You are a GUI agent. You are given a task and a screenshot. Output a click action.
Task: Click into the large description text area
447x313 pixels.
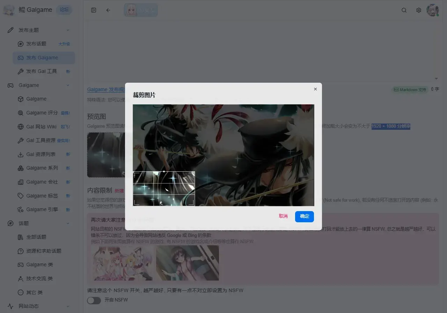[x=261, y=51]
